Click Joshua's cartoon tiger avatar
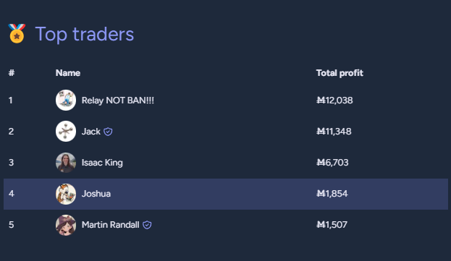Screen dimensions: 451x261 (x=66, y=194)
